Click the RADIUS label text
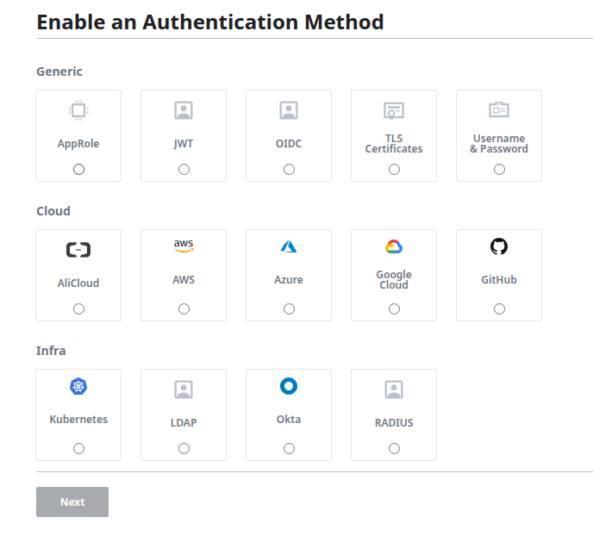 tap(394, 422)
